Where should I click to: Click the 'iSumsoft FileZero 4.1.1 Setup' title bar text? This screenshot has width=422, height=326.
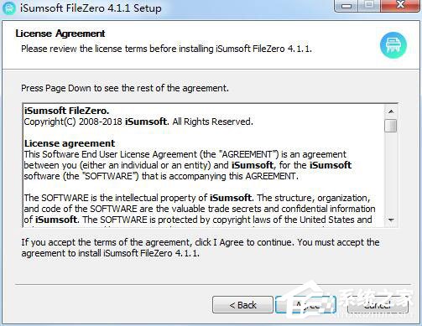click(x=91, y=8)
